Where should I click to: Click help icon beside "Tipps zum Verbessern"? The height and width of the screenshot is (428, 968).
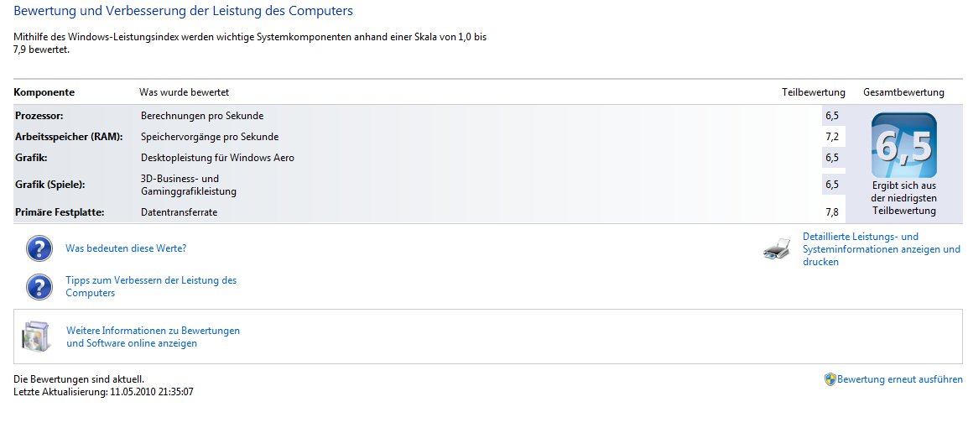coord(39,287)
